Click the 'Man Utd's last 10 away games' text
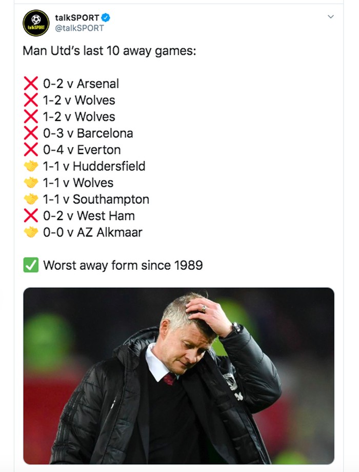 click(109, 51)
